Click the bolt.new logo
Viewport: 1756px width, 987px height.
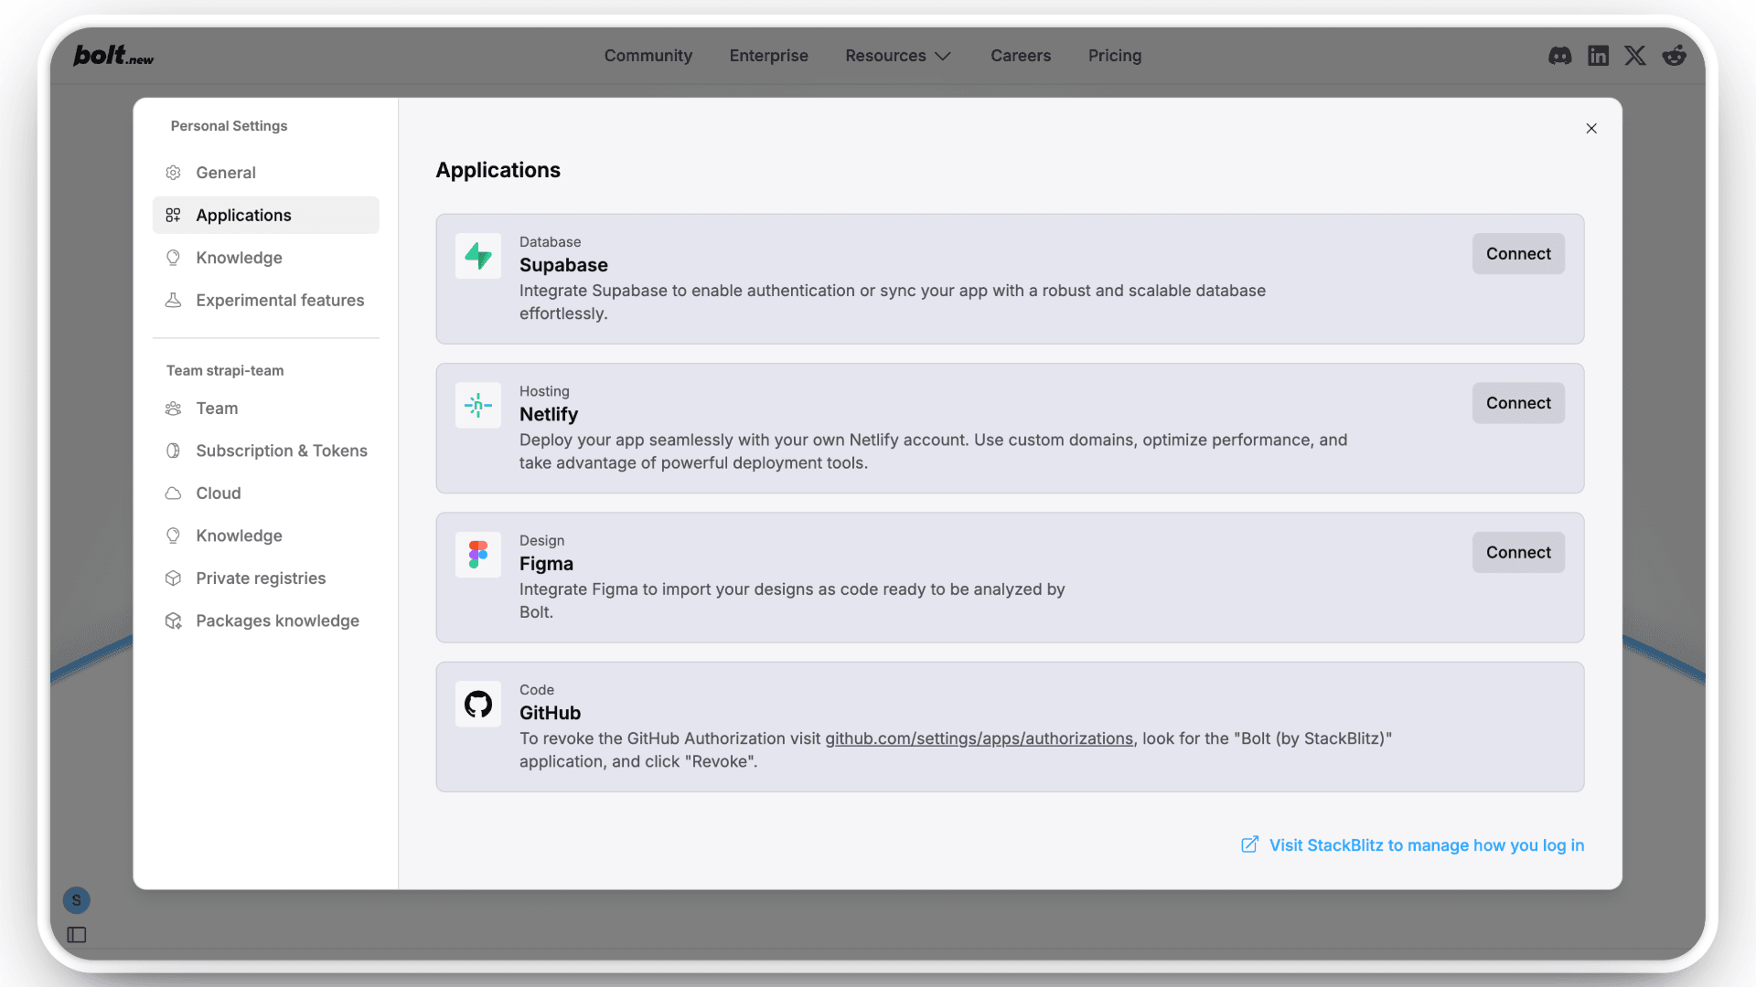pyautogui.click(x=113, y=56)
